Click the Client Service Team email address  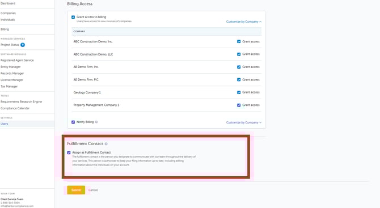17,206
